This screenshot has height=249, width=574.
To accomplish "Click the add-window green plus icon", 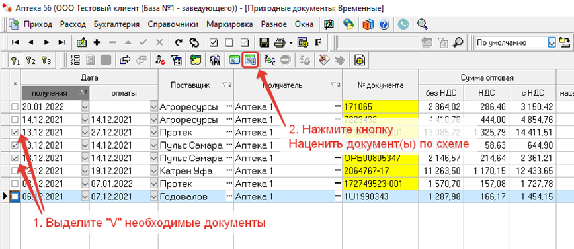I will pyautogui.click(x=196, y=60).
